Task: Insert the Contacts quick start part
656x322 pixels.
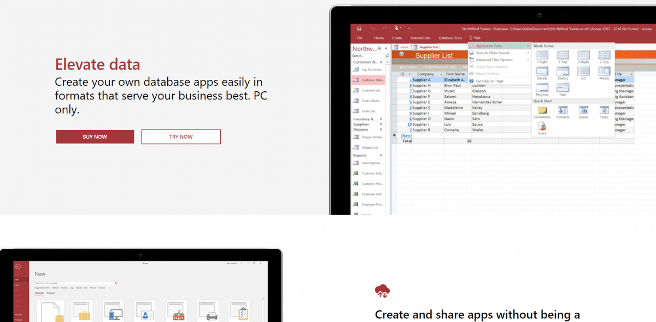Action: click(563, 111)
